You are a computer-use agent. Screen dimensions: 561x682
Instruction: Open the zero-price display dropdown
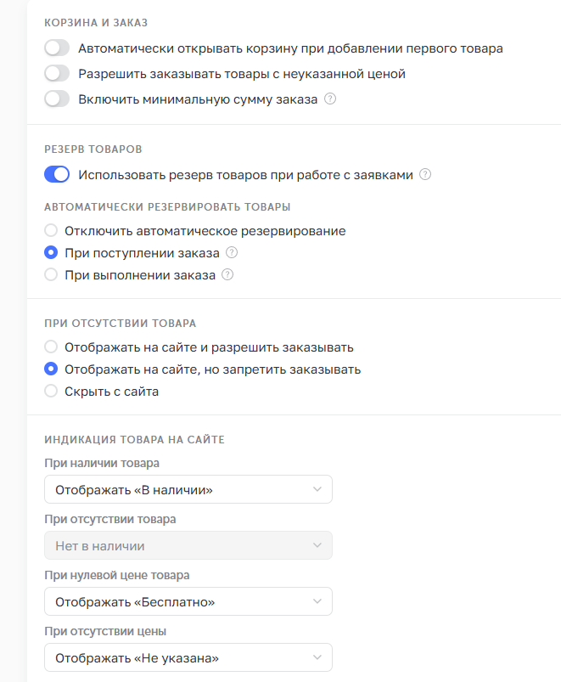point(187,601)
